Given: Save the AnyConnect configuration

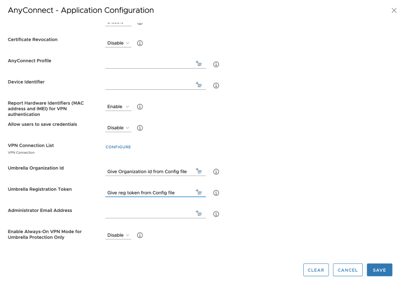Looking at the screenshot, I should click(379, 270).
